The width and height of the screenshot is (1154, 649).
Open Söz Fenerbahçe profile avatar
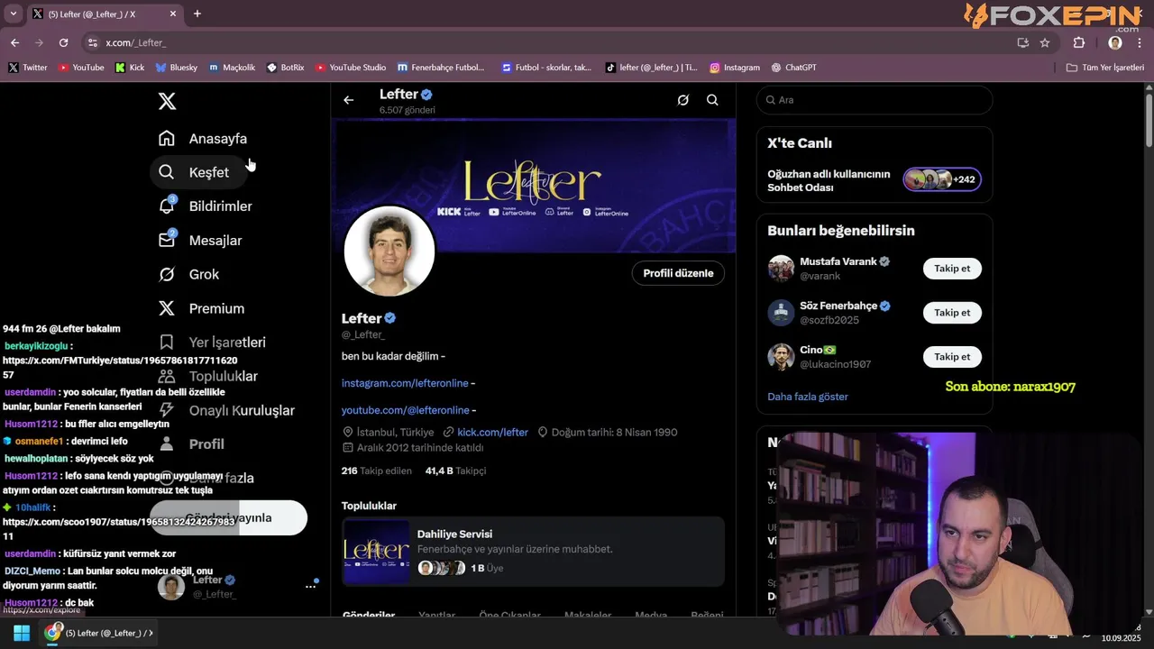(781, 313)
